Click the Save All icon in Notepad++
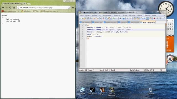This screenshot has width=177, height=99. [x=90, y=18]
